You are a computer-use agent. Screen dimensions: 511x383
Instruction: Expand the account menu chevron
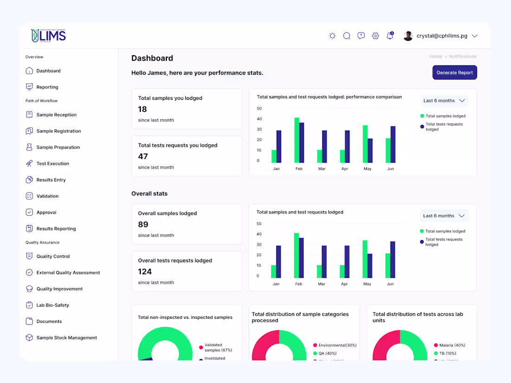(475, 35)
